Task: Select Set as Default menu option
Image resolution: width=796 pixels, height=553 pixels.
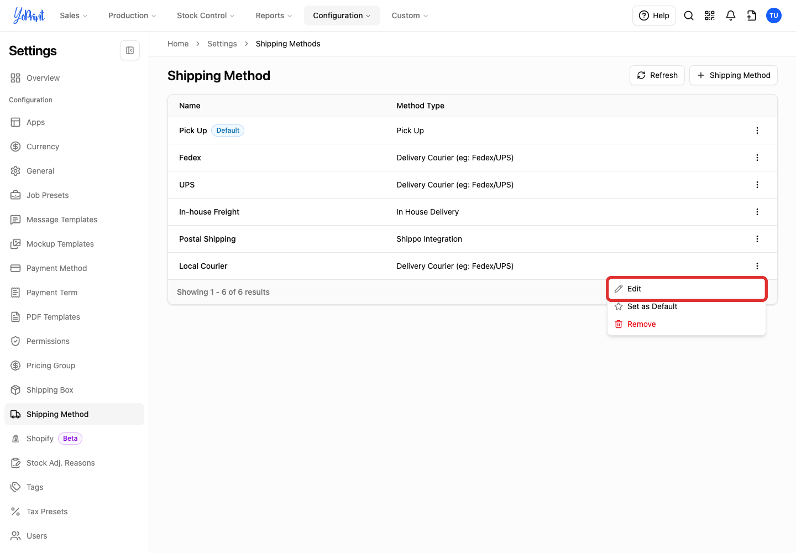Action: tap(687, 306)
